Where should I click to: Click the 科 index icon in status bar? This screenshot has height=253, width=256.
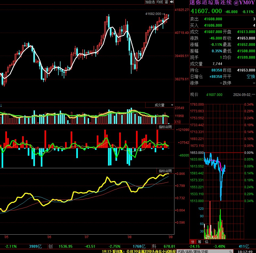154,246
